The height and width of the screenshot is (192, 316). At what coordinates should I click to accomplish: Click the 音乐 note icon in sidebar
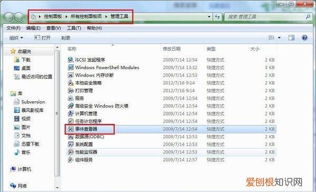click(x=17, y=152)
